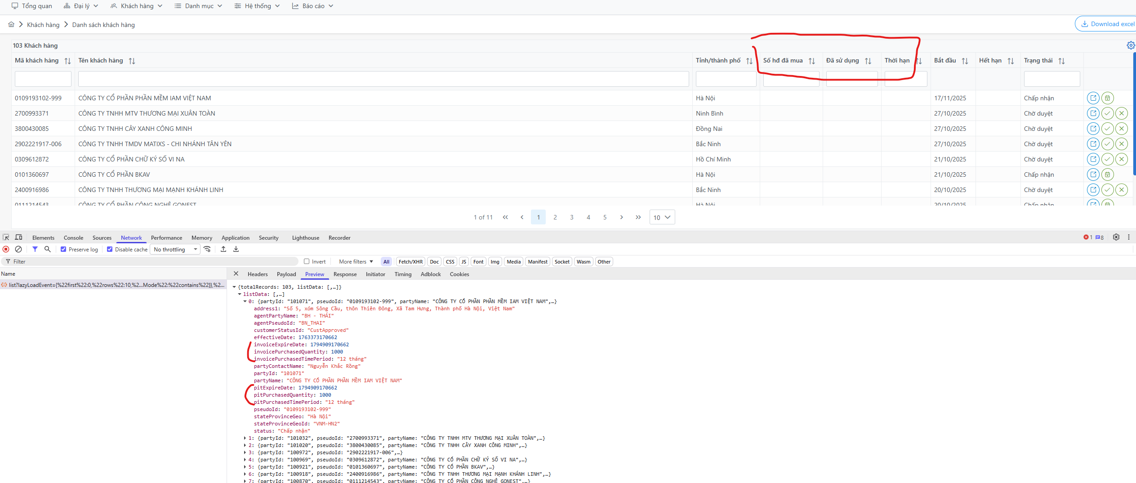1136x483 pixels.
Task: Open detail for IAM VIỆT NAM row
Action: (x=1093, y=98)
